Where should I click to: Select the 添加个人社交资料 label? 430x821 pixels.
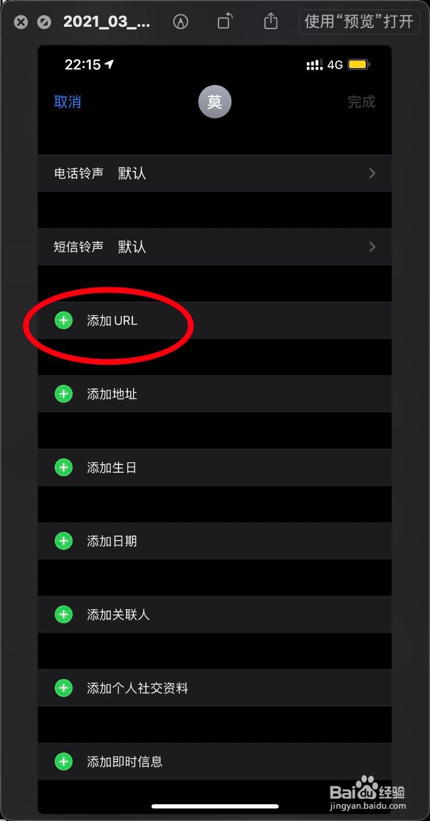click(x=138, y=688)
